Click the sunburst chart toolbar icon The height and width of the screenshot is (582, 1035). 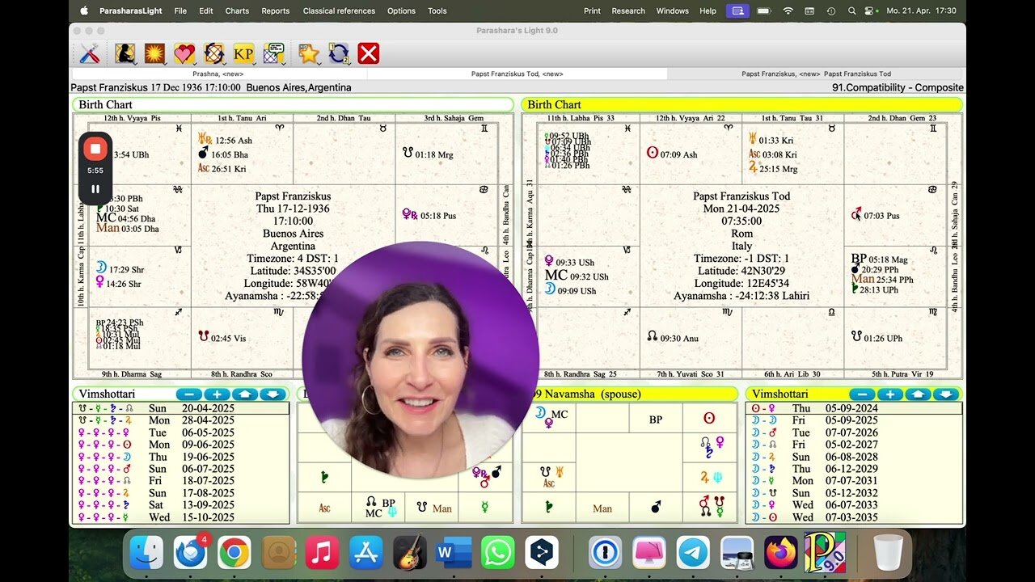point(154,53)
